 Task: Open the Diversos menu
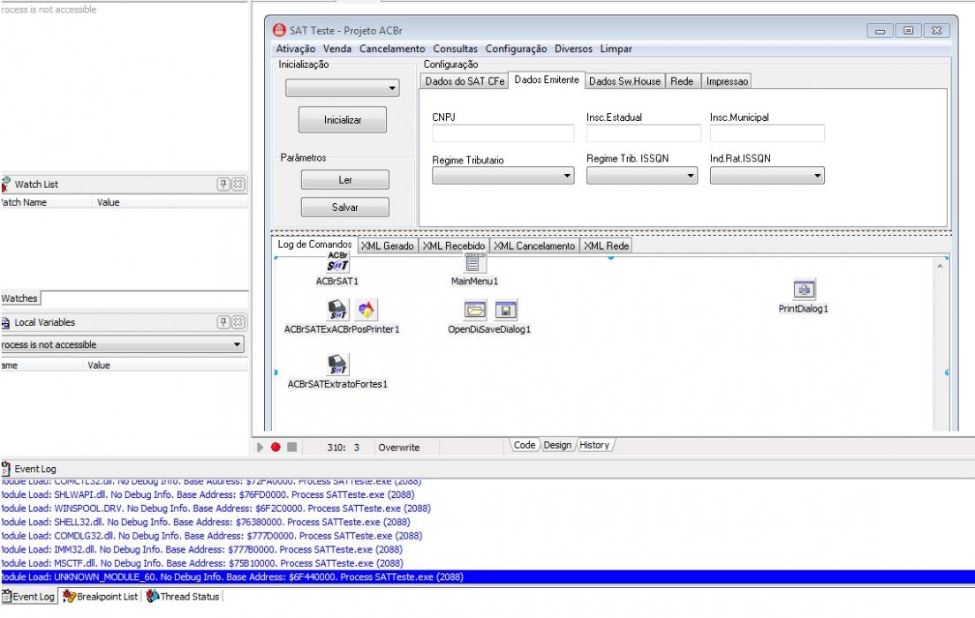click(573, 49)
